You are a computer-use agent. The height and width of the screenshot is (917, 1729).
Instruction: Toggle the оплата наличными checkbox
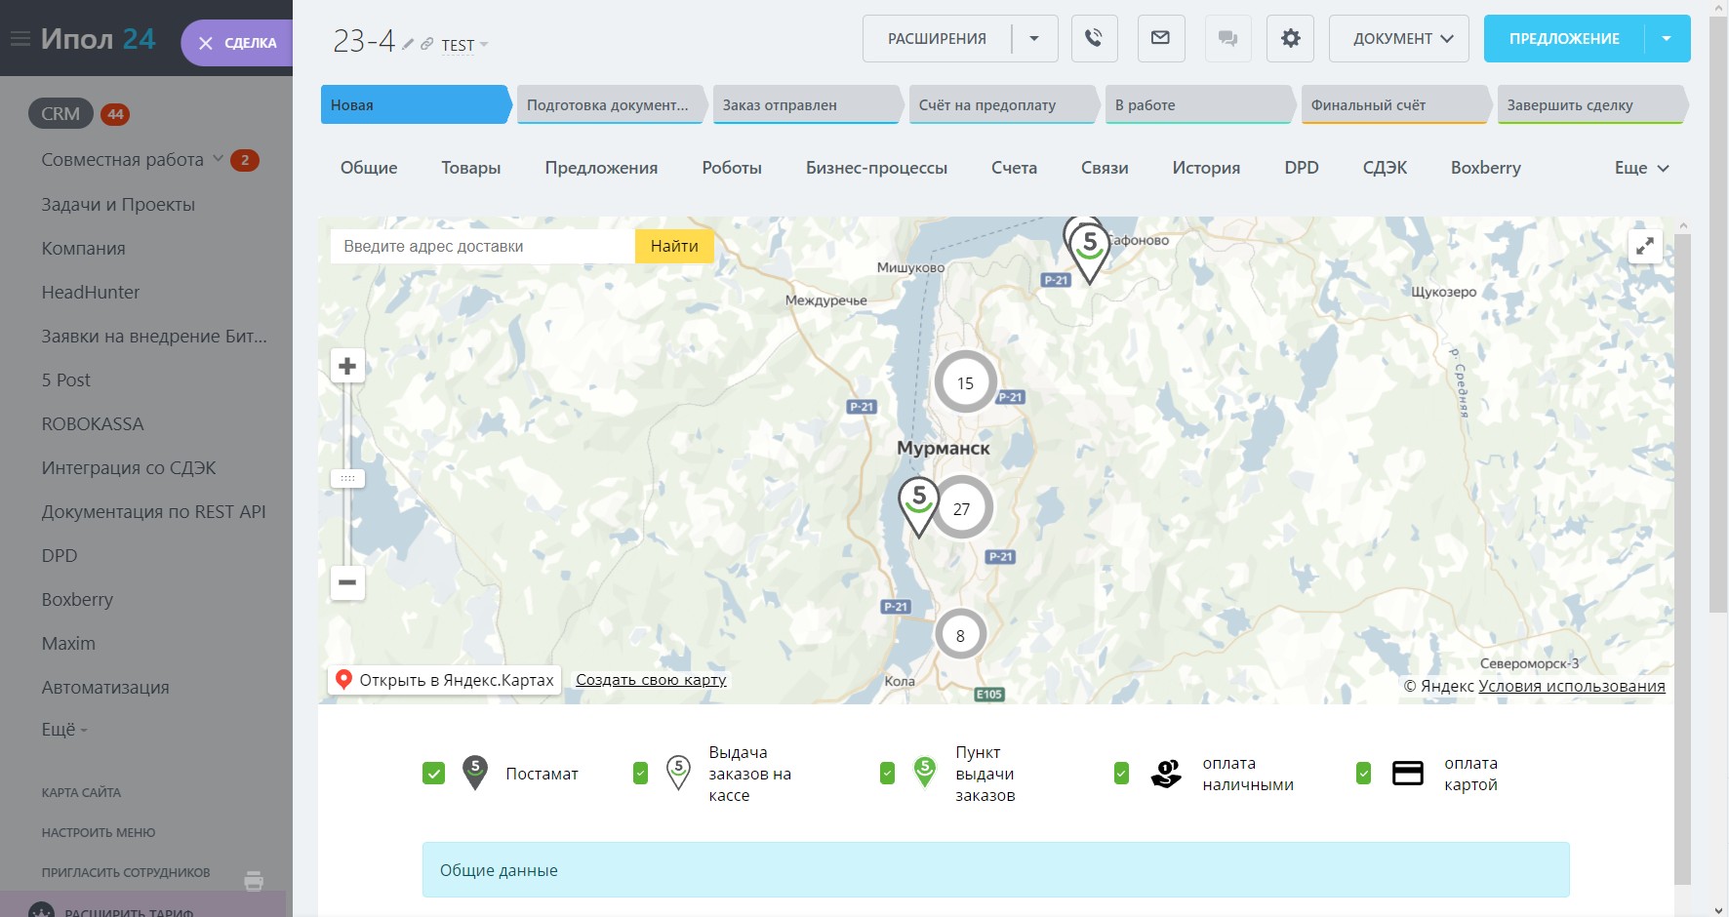1121,774
